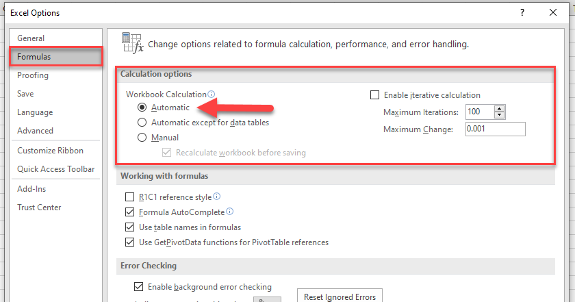Decrease Maximum Iterations with down spinner
Image resolution: width=575 pixels, height=302 pixels.
(x=500, y=115)
